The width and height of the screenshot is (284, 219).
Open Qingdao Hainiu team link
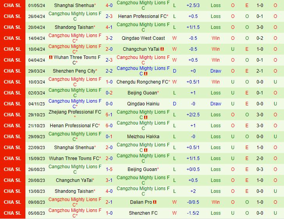point(143,104)
